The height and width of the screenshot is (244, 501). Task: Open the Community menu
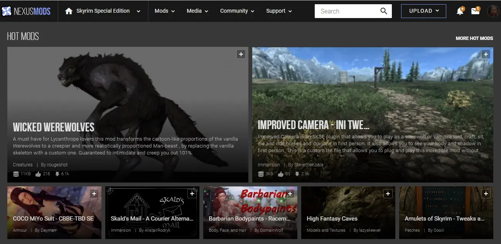point(237,11)
